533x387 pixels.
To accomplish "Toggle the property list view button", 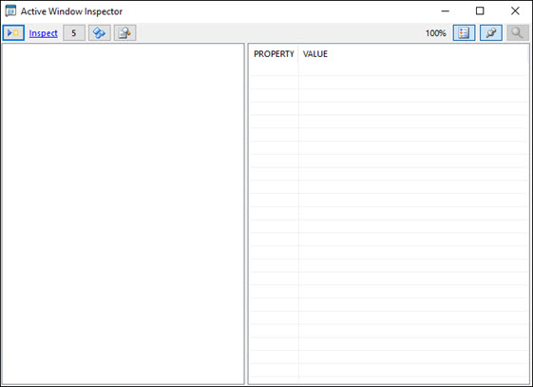I will click(x=464, y=33).
